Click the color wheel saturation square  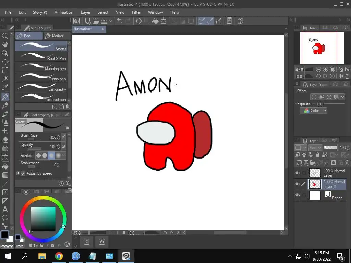(43, 219)
